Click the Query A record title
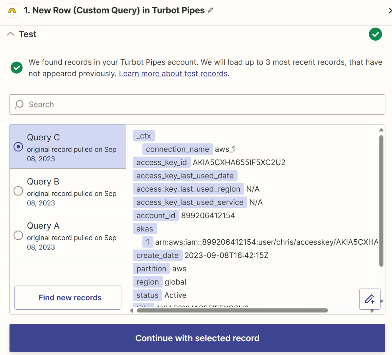The height and width of the screenshot is (355, 392). click(43, 226)
